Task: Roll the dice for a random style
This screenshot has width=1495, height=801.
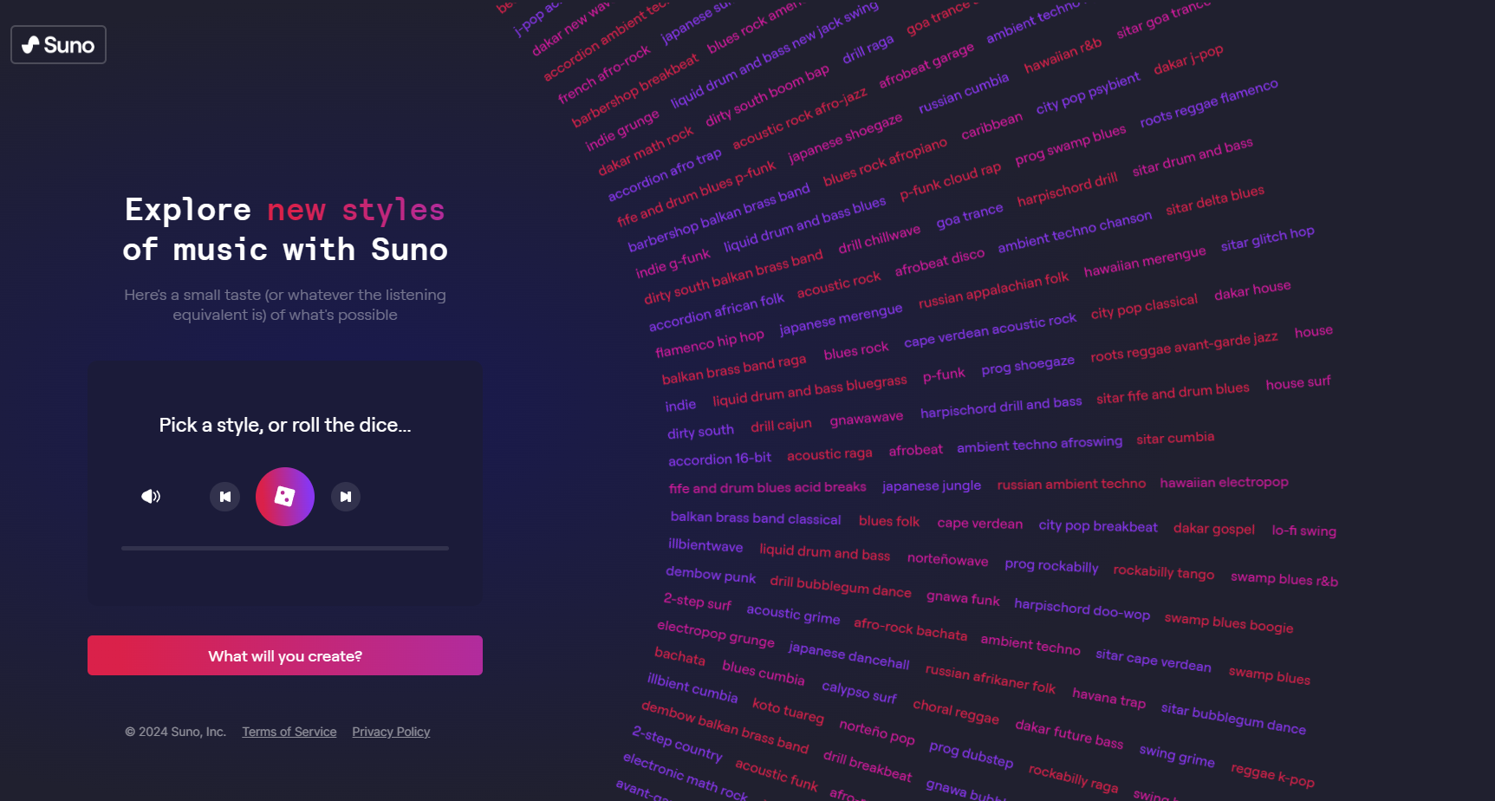Action: (x=285, y=497)
